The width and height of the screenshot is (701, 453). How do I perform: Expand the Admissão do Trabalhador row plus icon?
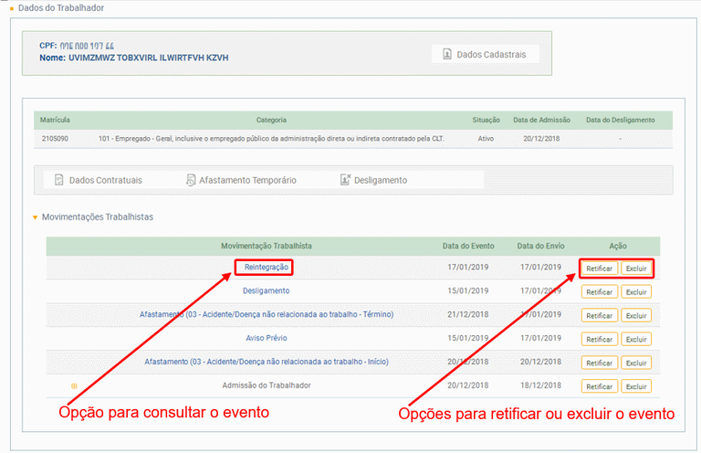click(x=74, y=386)
